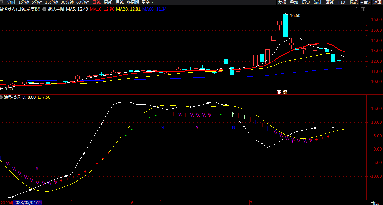Click month marker 6 on time axis
This screenshot has height=205, width=383.
pyautogui.click(x=132, y=203)
